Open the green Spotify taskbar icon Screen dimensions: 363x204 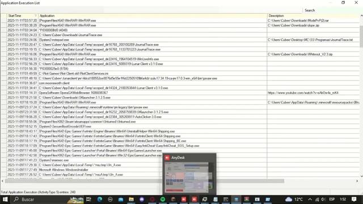coord(163,199)
